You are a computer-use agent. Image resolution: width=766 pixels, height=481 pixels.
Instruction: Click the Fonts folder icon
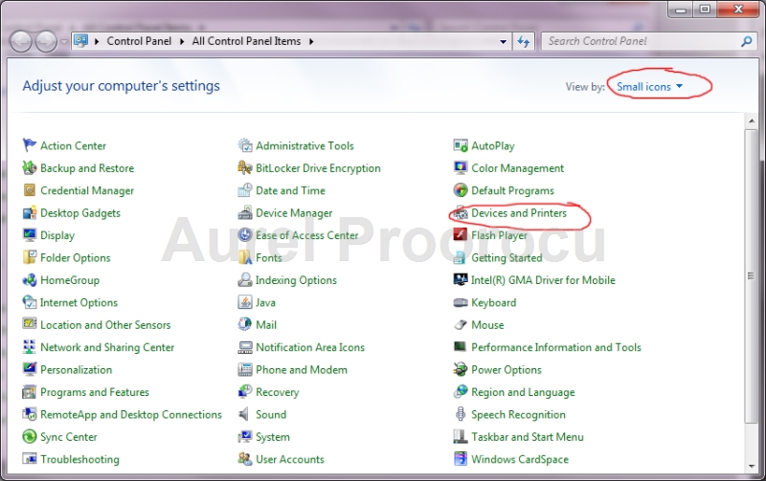coord(245,257)
